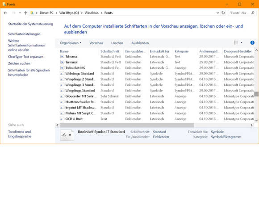259x202 pixels.
Task: Go up one folder level
Action: [x=25, y=13]
